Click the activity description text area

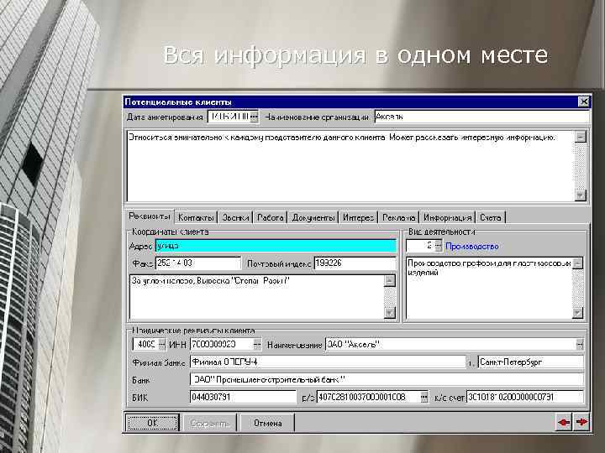pos(489,288)
